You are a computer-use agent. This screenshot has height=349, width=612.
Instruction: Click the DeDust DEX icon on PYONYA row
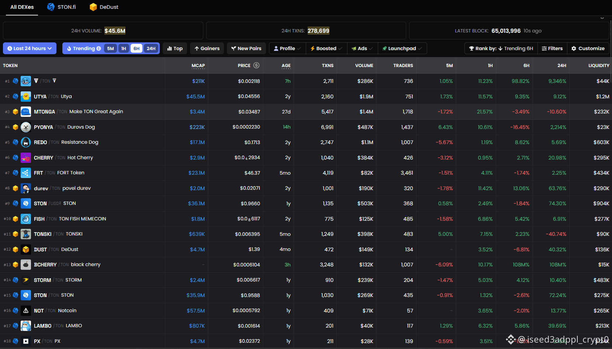pyautogui.click(x=15, y=127)
